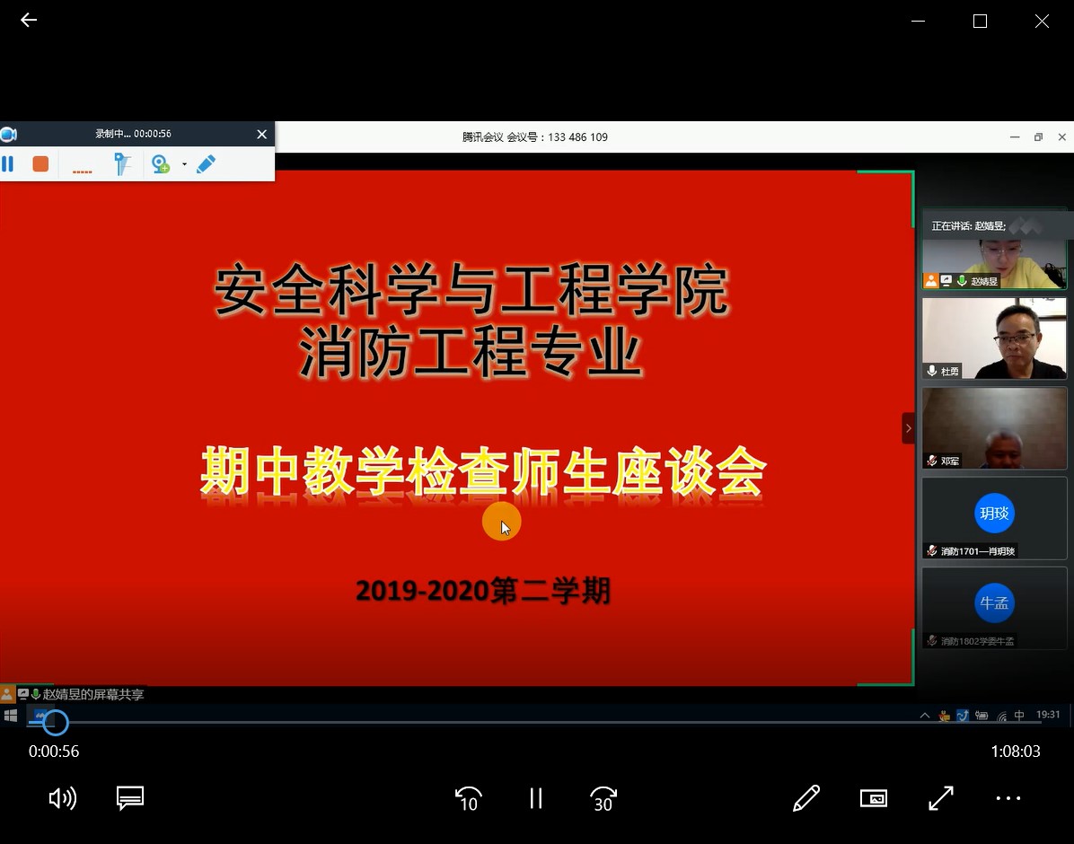Expand the webcam dropdown arrow in recorder
Screen dimensions: 1074x844
pos(184,164)
